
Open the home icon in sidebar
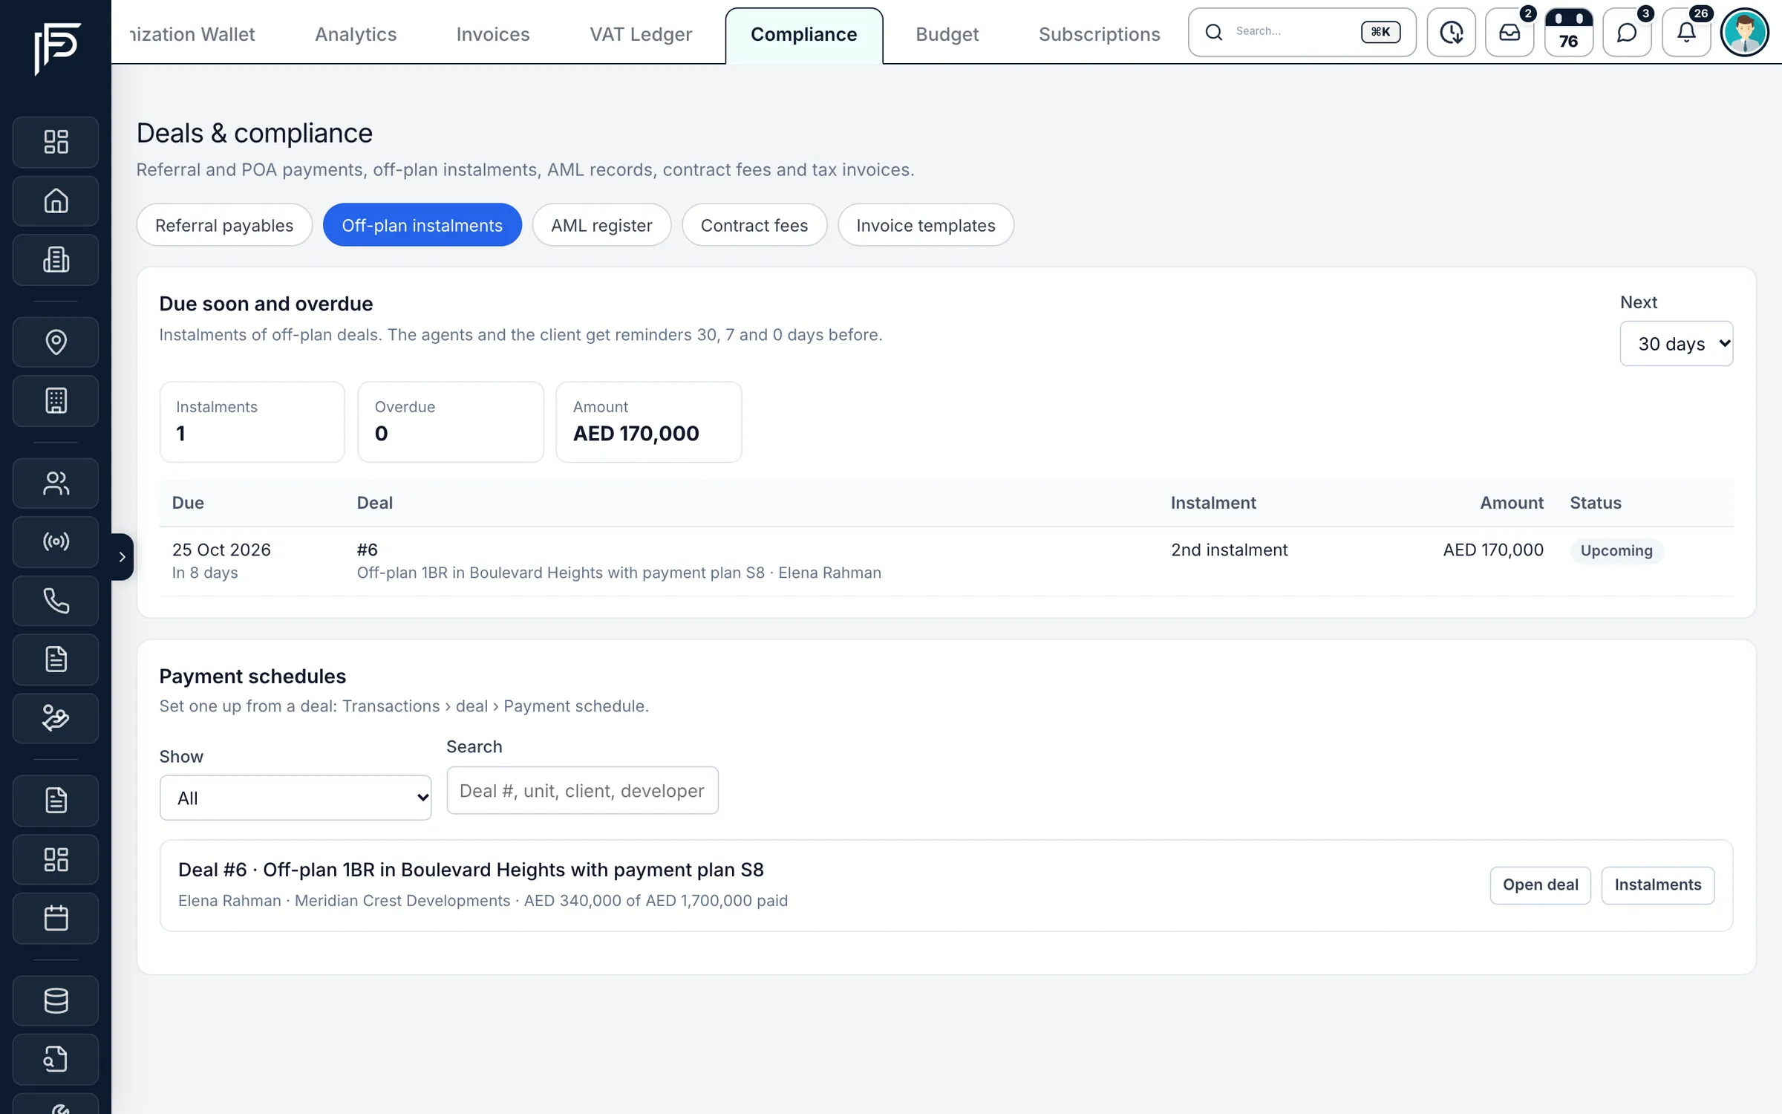56,201
